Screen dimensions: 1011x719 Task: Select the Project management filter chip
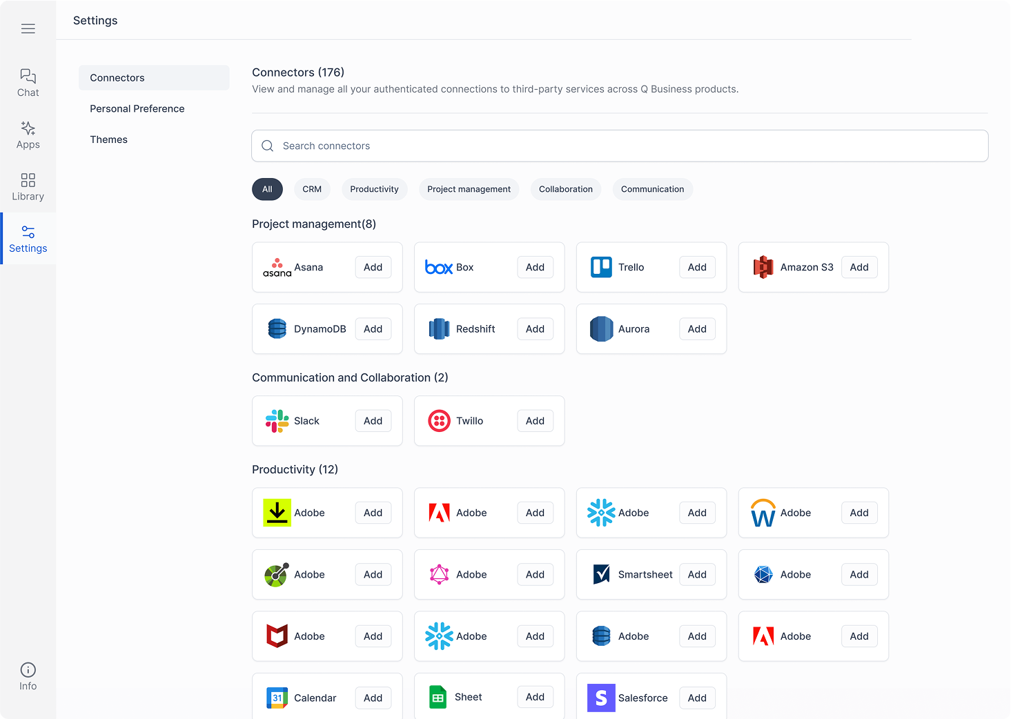pos(469,189)
